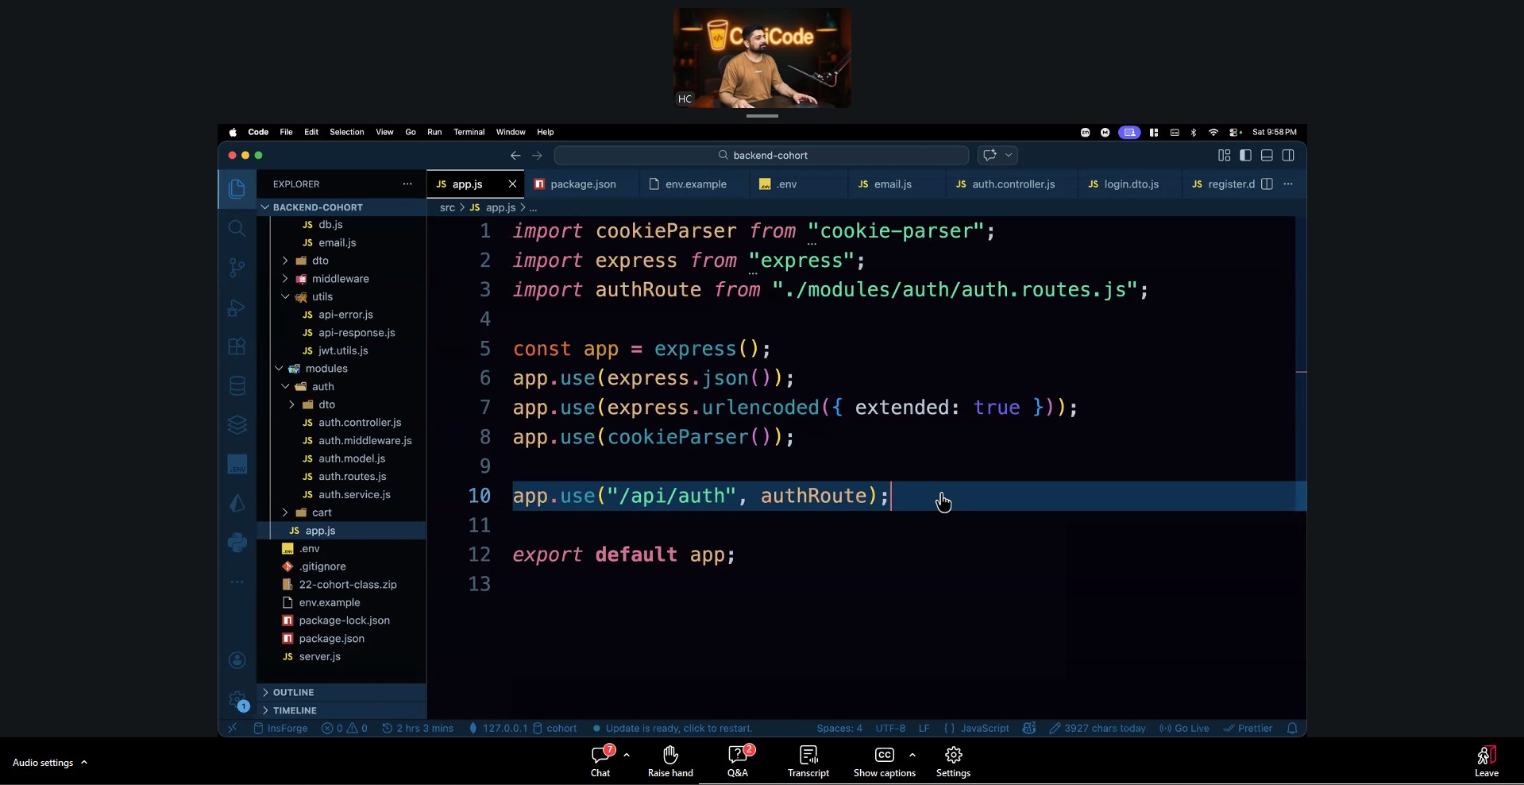Open the Terminal menu
Viewport: 1524px width, 785px height.
tap(469, 133)
